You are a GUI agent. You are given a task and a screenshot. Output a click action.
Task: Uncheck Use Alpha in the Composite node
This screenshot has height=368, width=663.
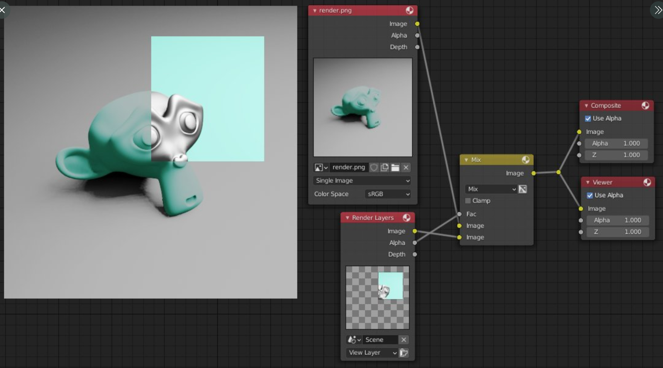coord(588,118)
